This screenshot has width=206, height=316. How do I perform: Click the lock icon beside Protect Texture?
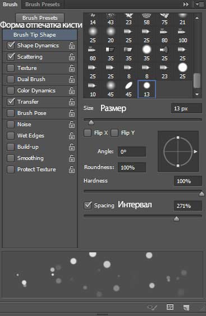click(72, 170)
